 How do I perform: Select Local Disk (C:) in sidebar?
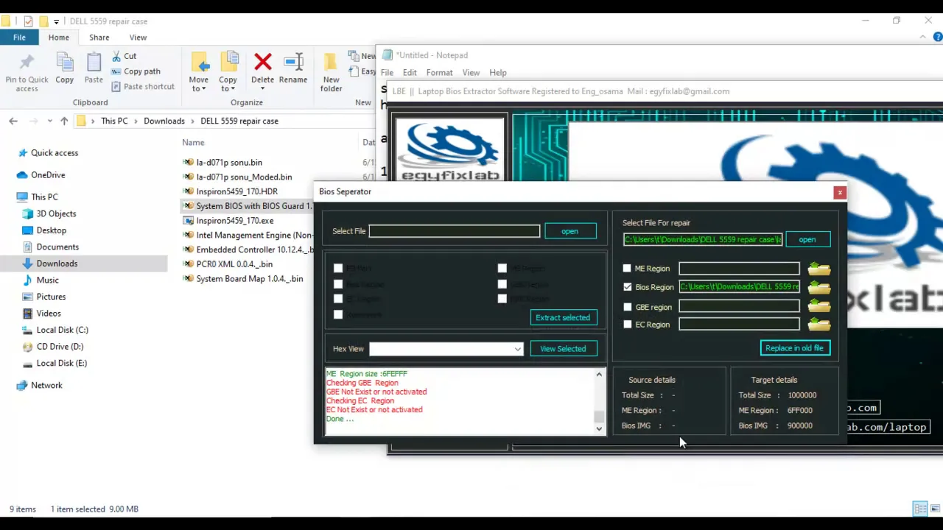63,330
